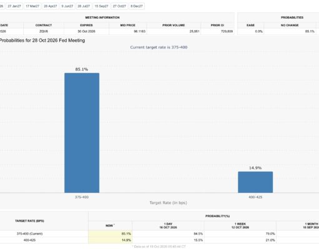Select the 28 Apr27 meeting tab

51,6
